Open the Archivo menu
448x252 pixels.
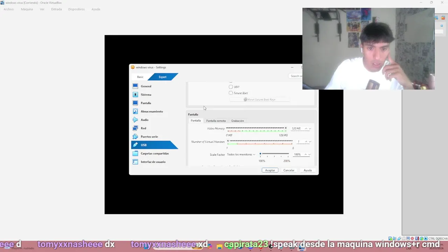tap(8, 9)
